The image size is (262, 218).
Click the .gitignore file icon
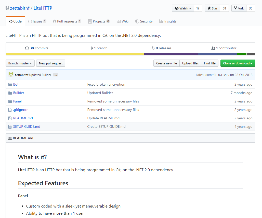coord(10,110)
